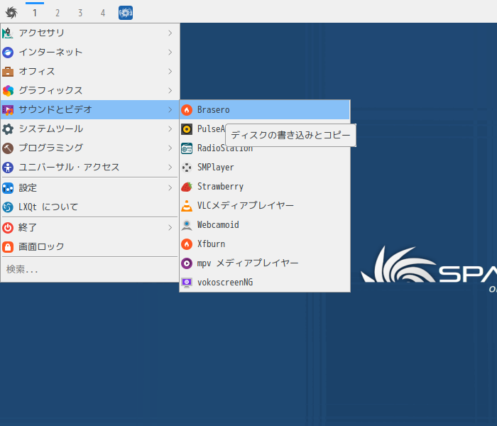497x426 pixels.
Task: Open the RadioStation entry
Action: 265,148
